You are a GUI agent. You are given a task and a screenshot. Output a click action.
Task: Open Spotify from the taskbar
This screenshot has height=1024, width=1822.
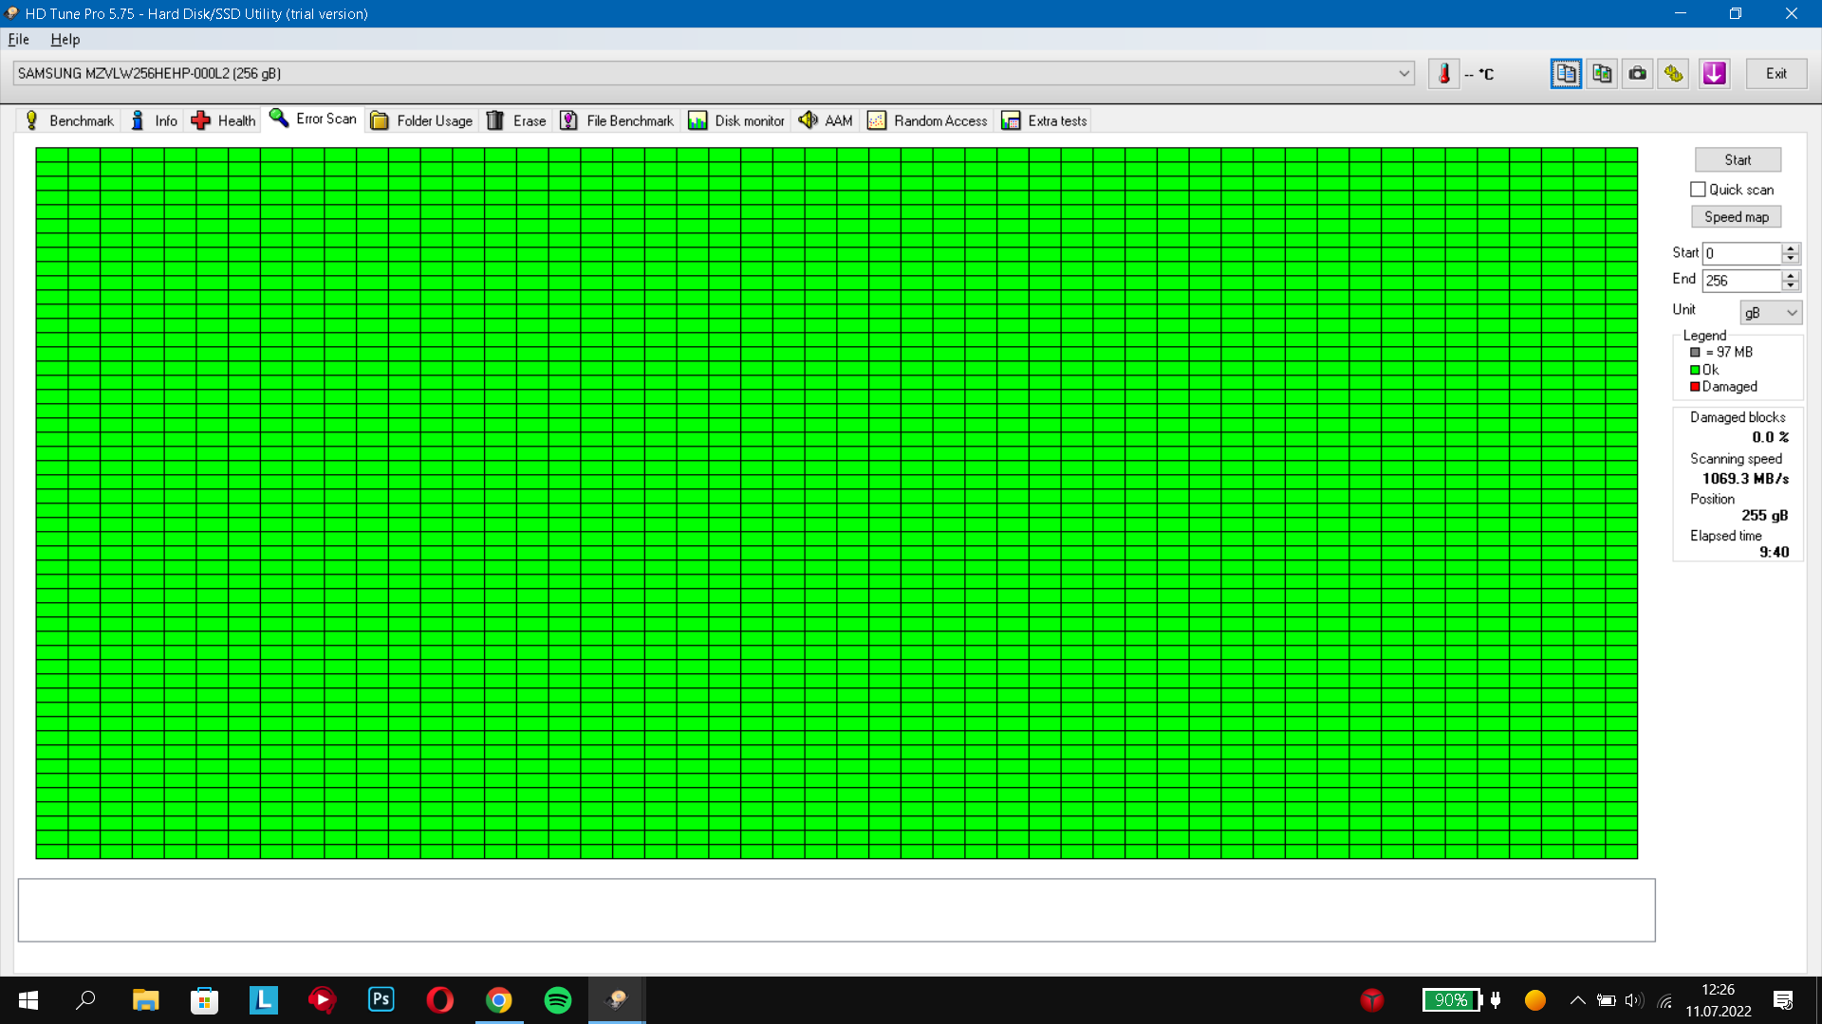(x=558, y=1000)
